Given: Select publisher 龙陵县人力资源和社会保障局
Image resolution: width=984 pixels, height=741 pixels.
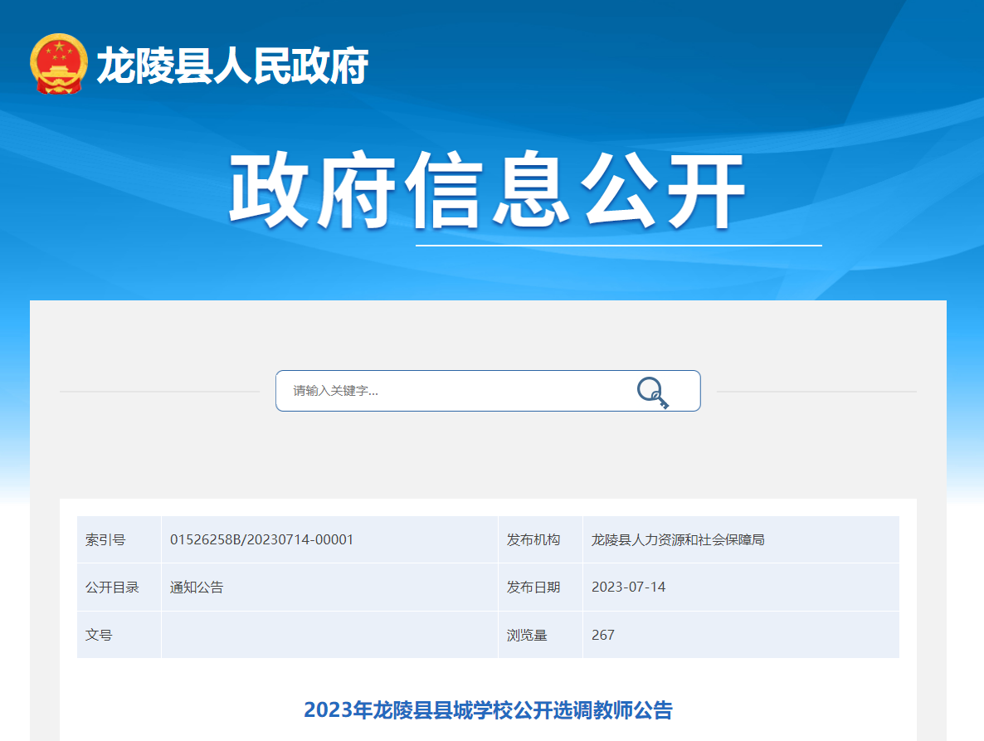Looking at the screenshot, I should coord(678,539).
